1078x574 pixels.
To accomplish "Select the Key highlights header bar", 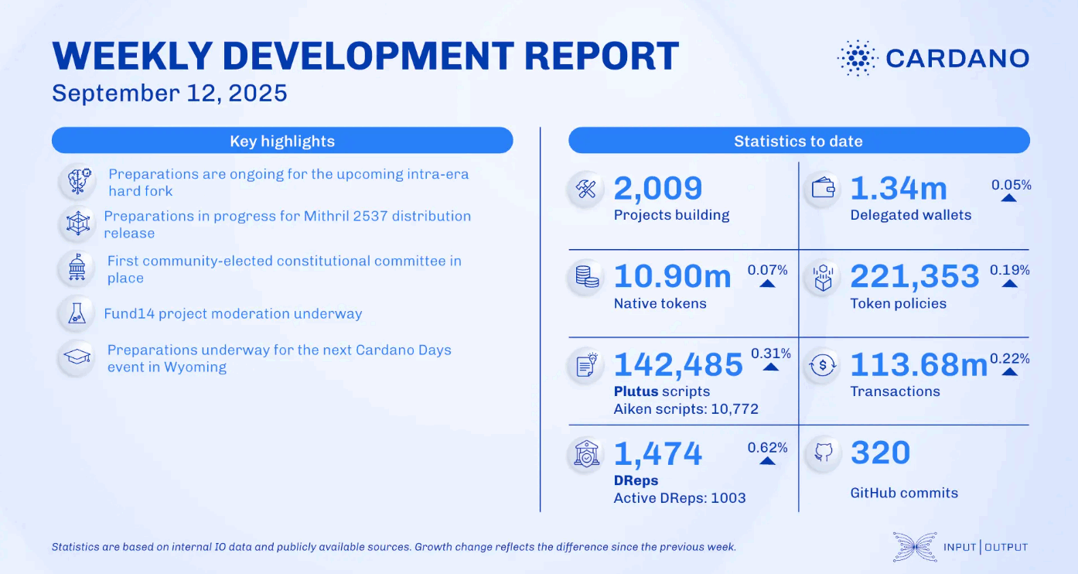I will [282, 141].
